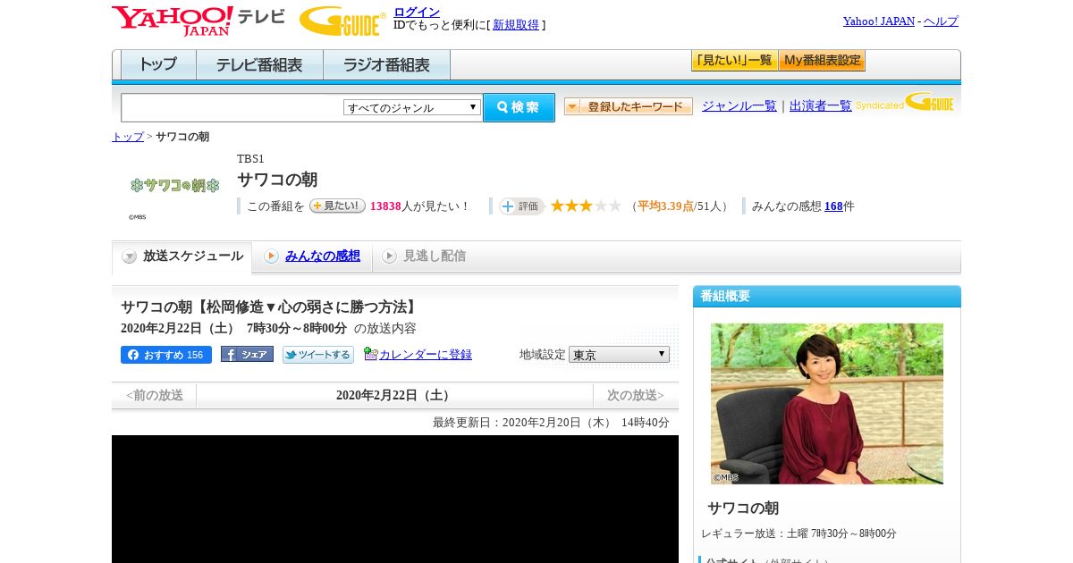1073x563 pixels.
Task: Select the みんなの感想 tab
Action: click(x=322, y=256)
